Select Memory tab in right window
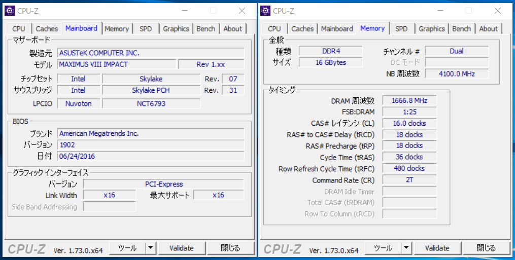The height and width of the screenshot is (260, 515). [372, 28]
